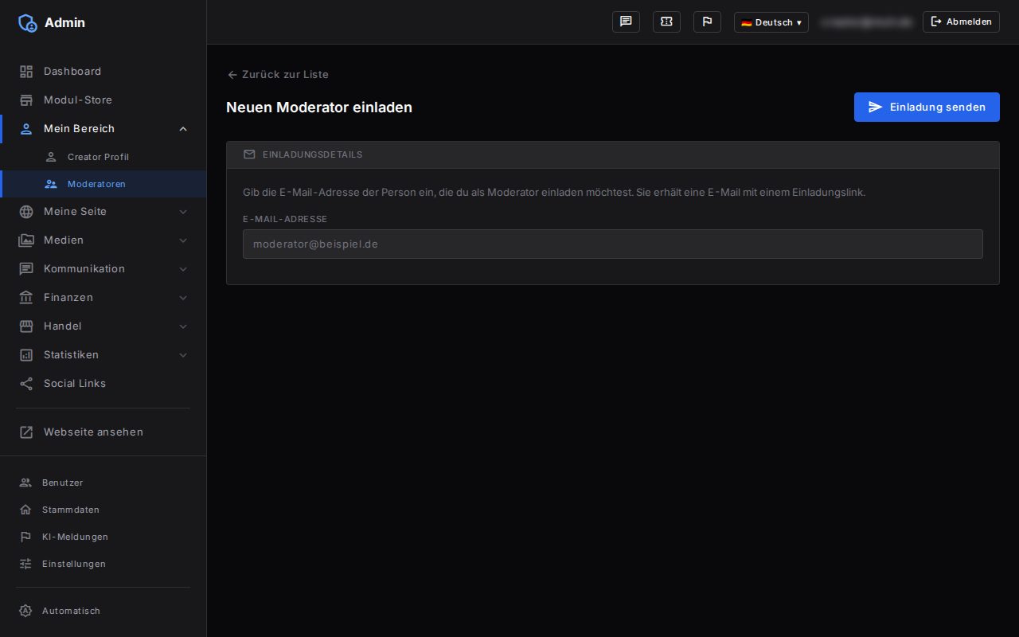Viewport: 1019px width, 637px height.
Task: Click the Handel storefront icon
Action: [26, 326]
